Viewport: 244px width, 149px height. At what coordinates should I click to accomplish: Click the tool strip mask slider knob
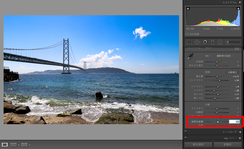tap(228, 42)
